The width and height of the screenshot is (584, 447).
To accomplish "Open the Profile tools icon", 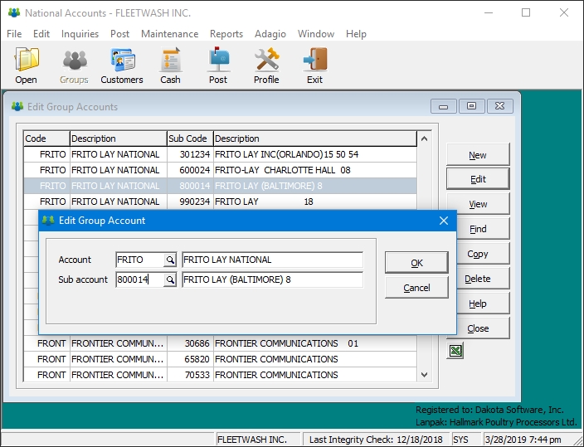I will (266, 66).
